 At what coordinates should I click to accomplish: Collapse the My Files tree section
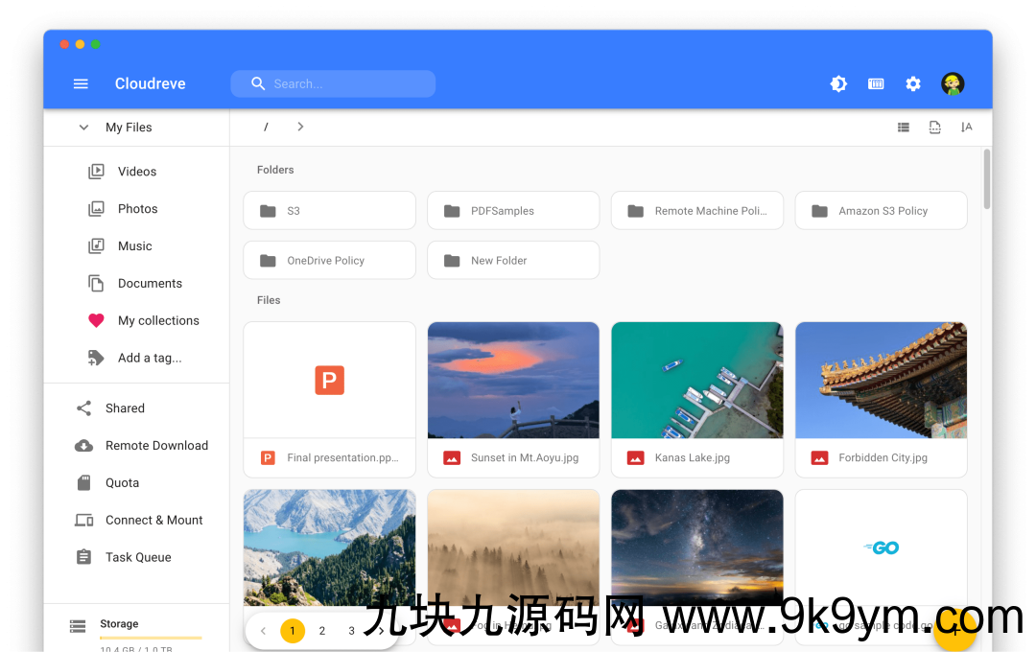pyautogui.click(x=83, y=128)
